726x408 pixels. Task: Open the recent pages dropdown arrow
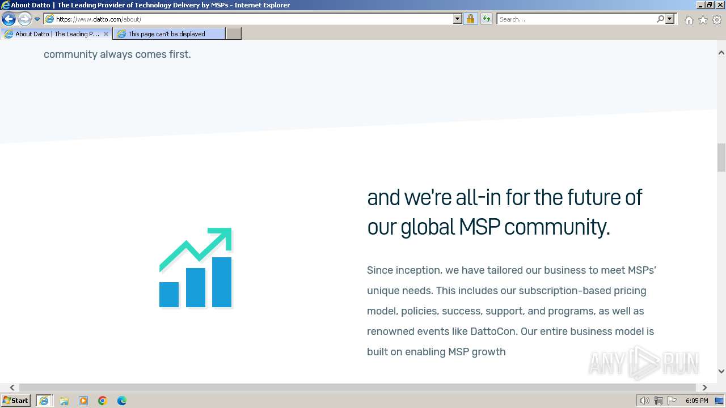click(x=37, y=19)
